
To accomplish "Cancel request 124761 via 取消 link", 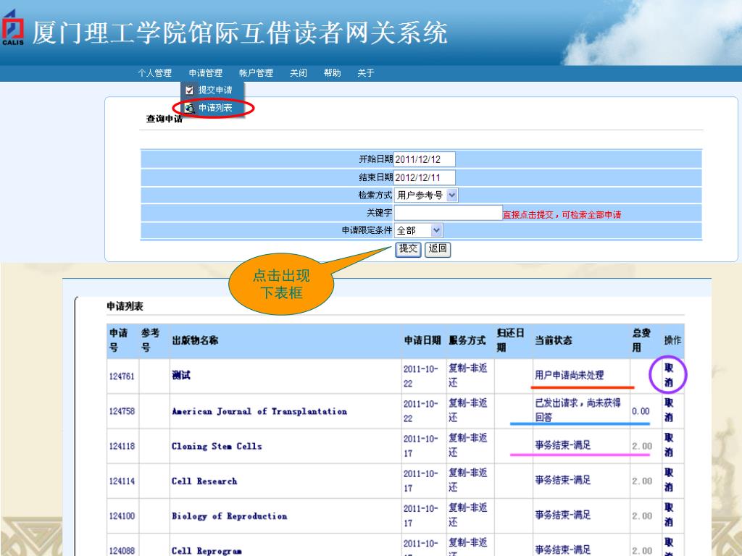I will (669, 375).
